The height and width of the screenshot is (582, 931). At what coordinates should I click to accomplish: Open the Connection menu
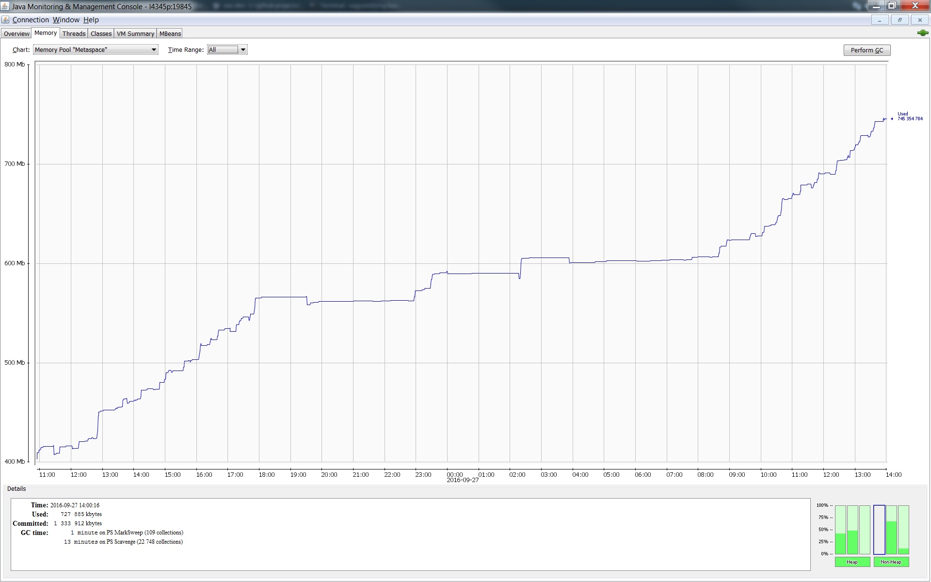[x=31, y=20]
